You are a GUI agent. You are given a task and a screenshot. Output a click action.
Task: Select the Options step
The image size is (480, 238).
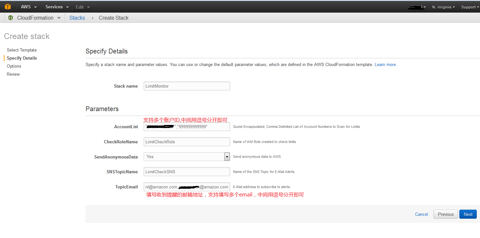[x=14, y=66]
